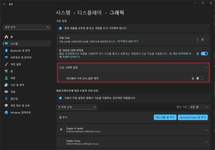Click the path E:₩DATA₩Diablo III₩Diablo III.exe
This screenshot has height=150, width=215.
pos(82,144)
